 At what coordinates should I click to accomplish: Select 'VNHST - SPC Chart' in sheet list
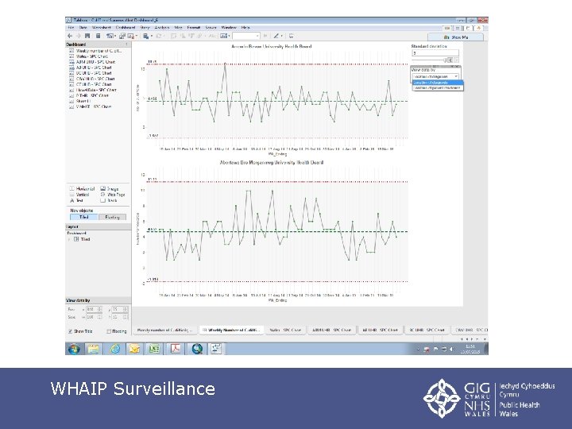pos(94,106)
